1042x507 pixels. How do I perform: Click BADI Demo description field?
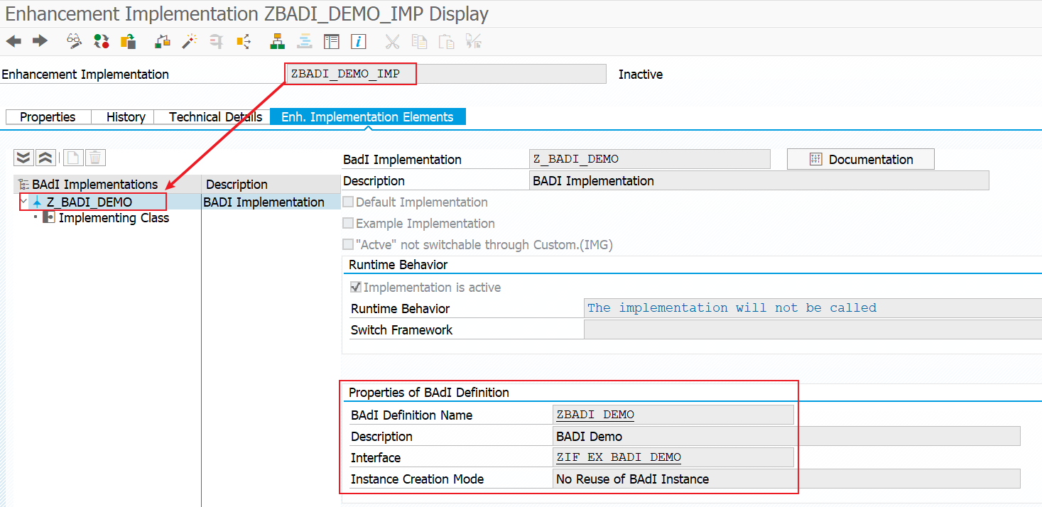(786, 436)
